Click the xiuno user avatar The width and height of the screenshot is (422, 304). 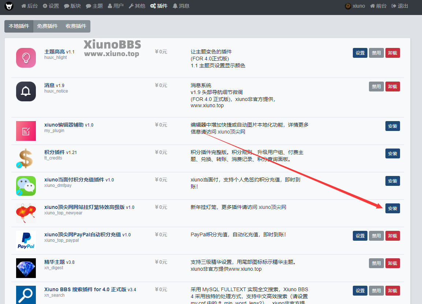point(348,6)
